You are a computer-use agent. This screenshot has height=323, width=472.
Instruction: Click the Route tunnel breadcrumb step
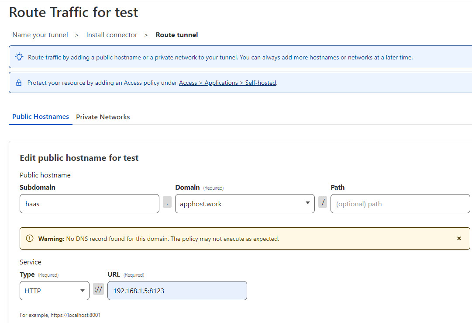[x=177, y=35]
